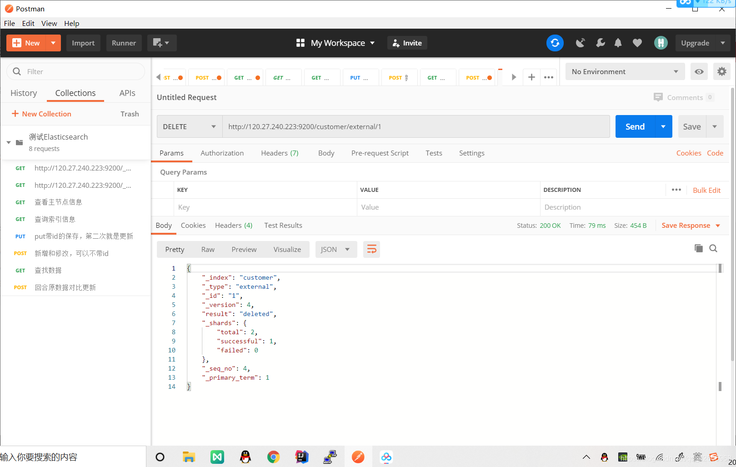The width and height of the screenshot is (736, 467).
Task: Switch to the History tab
Action: click(x=24, y=93)
